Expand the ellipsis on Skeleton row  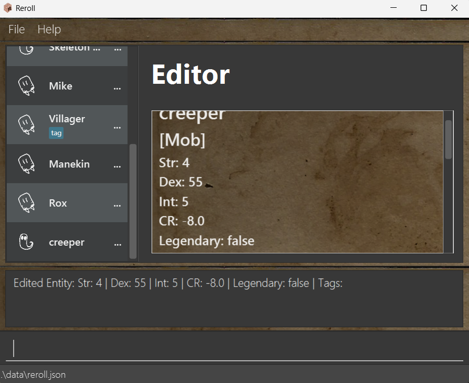tap(118, 49)
